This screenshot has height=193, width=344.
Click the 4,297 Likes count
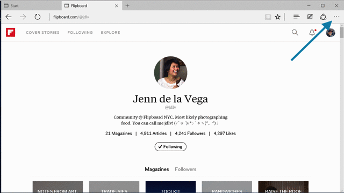point(225,133)
